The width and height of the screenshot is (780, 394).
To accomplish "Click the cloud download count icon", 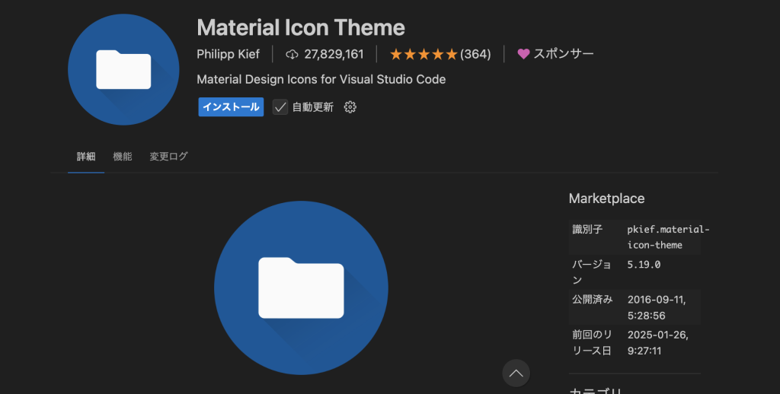I will (x=291, y=54).
